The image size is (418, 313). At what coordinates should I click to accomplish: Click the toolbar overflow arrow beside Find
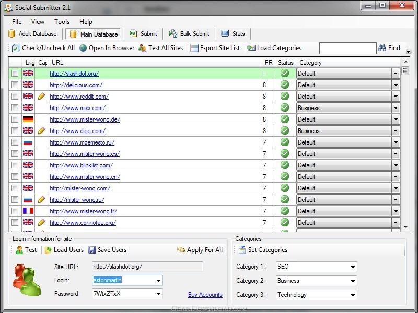click(408, 51)
